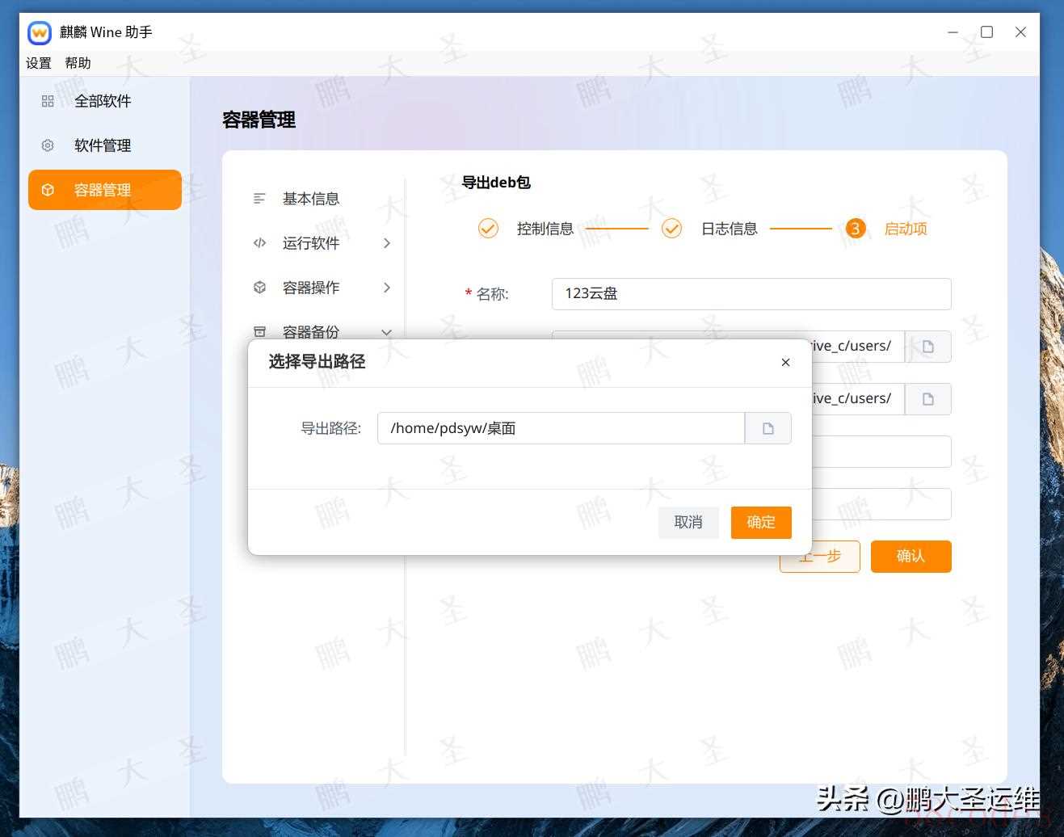
Task: Click the 取消 button in the dialog
Action: point(688,522)
